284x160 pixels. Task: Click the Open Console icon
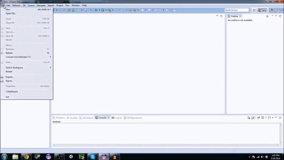point(269,118)
